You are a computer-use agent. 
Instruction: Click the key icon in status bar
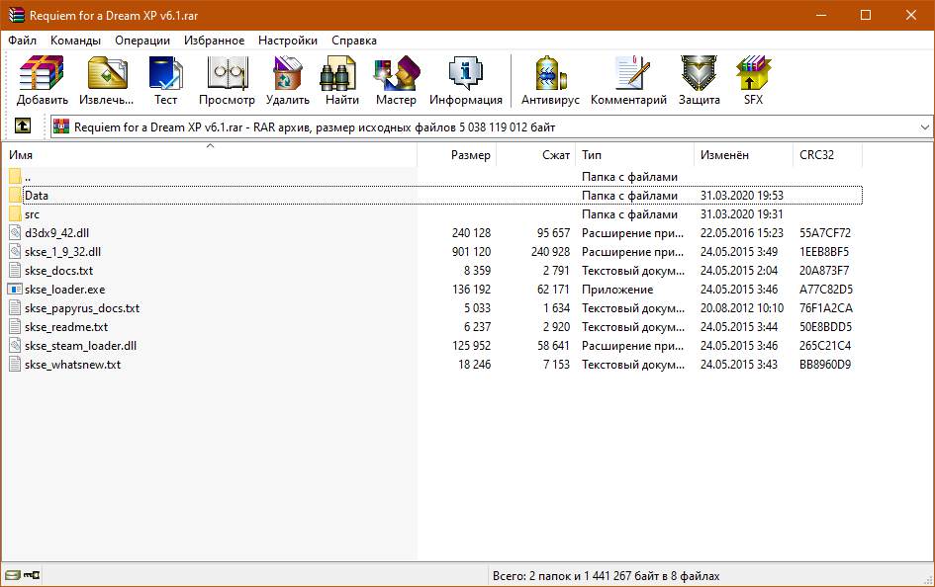pos(33,575)
